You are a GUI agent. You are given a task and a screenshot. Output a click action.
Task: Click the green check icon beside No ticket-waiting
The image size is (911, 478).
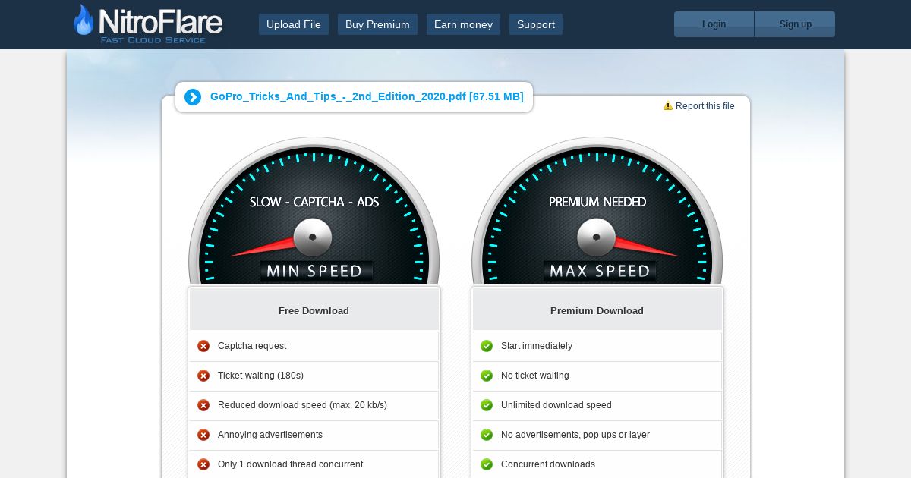coord(487,376)
